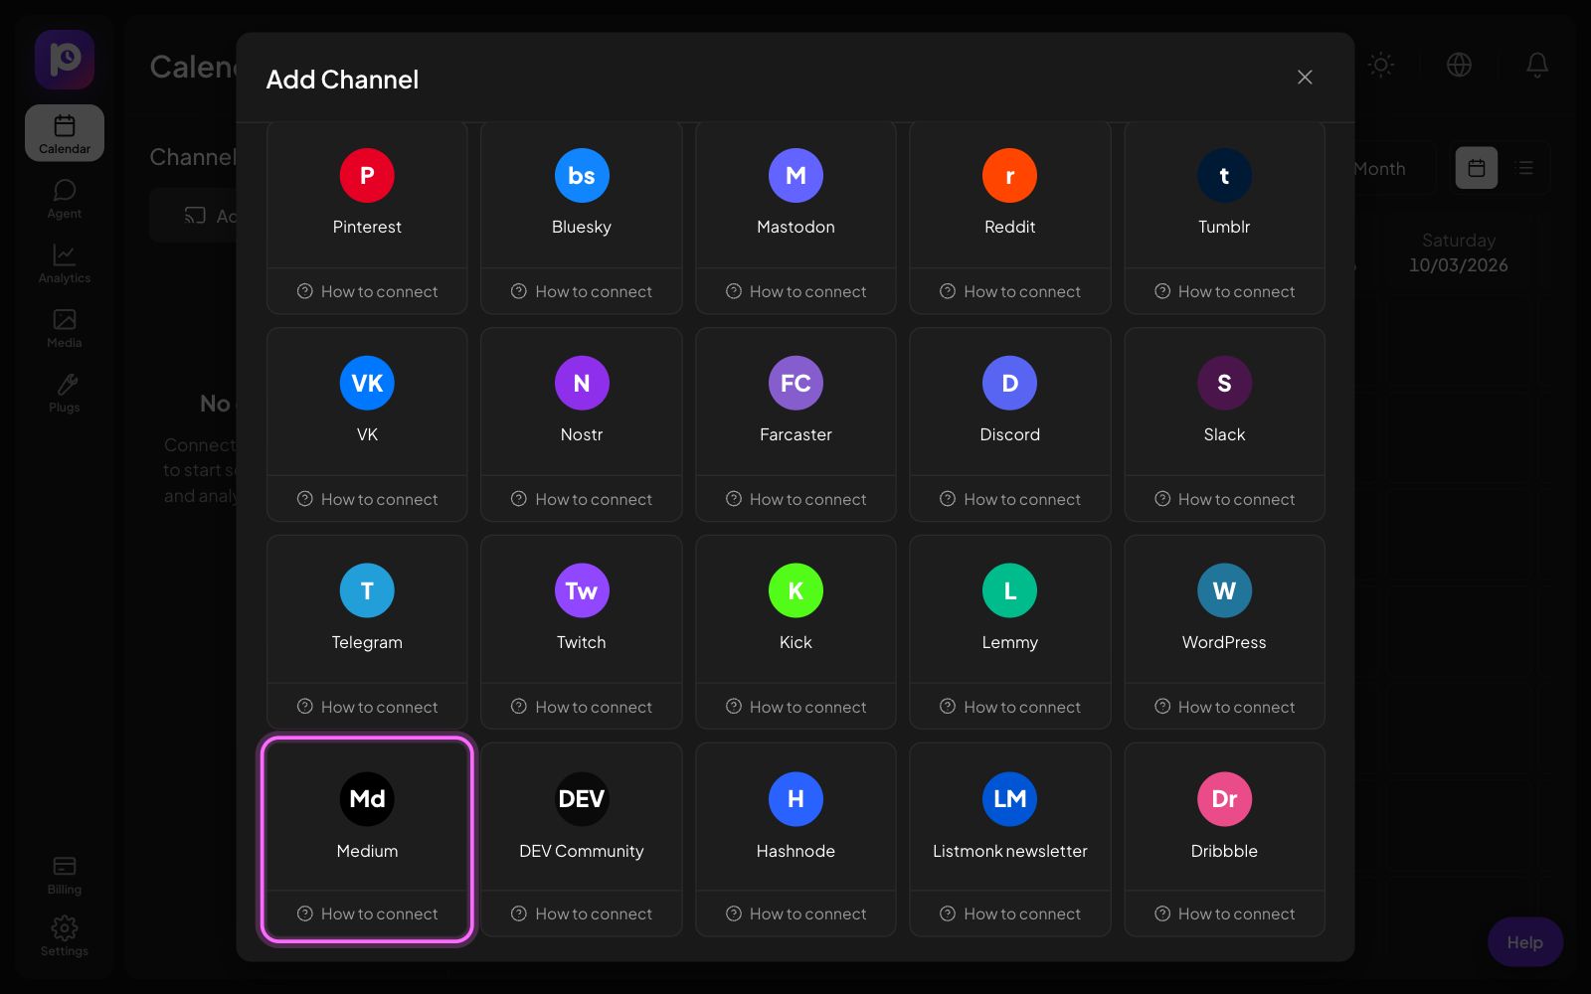Open How to connect for Medium
The width and height of the screenshot is (1591, 994).
pyautogui.click(x=367, y=913)
